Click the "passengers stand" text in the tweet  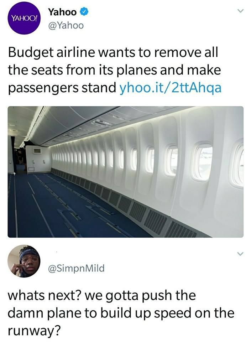pyautogui.click(x=62, y=88)
